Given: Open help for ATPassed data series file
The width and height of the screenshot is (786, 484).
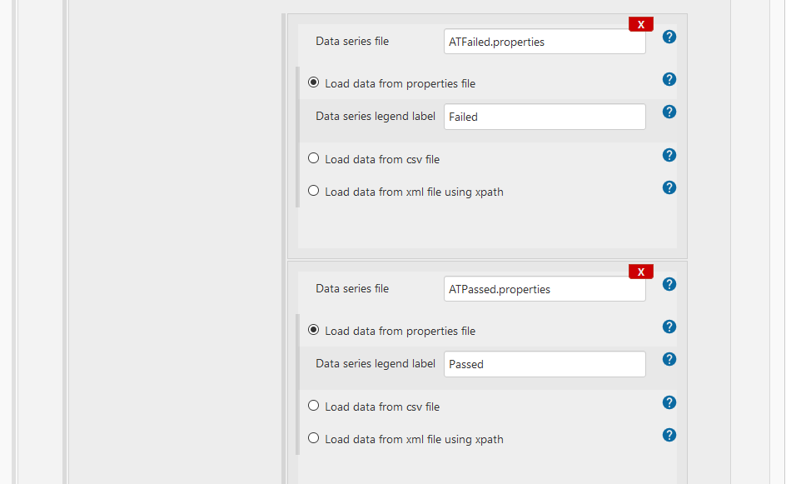Looking at the screenshot, I should [669, 284].
